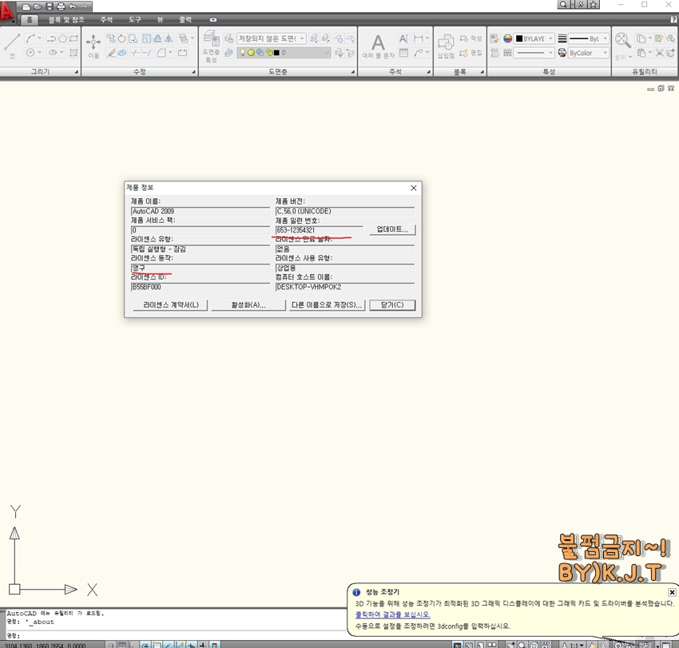679x648 pixels.
Task: Click the Print icon in quick access toolbar
Action: 61,6
